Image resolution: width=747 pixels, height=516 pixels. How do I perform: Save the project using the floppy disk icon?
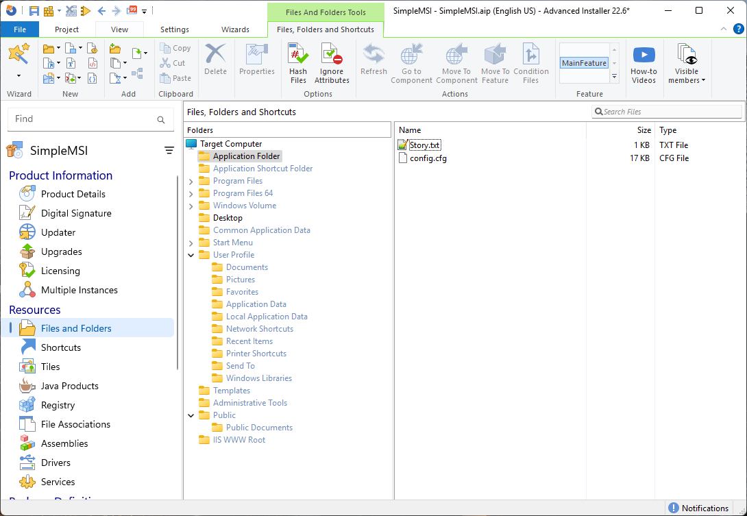tap(34, 10)
